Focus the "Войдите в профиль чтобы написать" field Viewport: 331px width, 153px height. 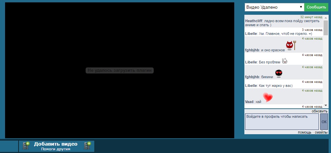tap(282, 122)
